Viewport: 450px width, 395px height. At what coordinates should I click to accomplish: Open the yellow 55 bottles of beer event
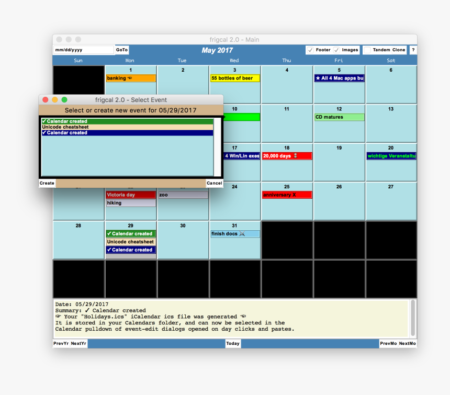click(234, 78)
